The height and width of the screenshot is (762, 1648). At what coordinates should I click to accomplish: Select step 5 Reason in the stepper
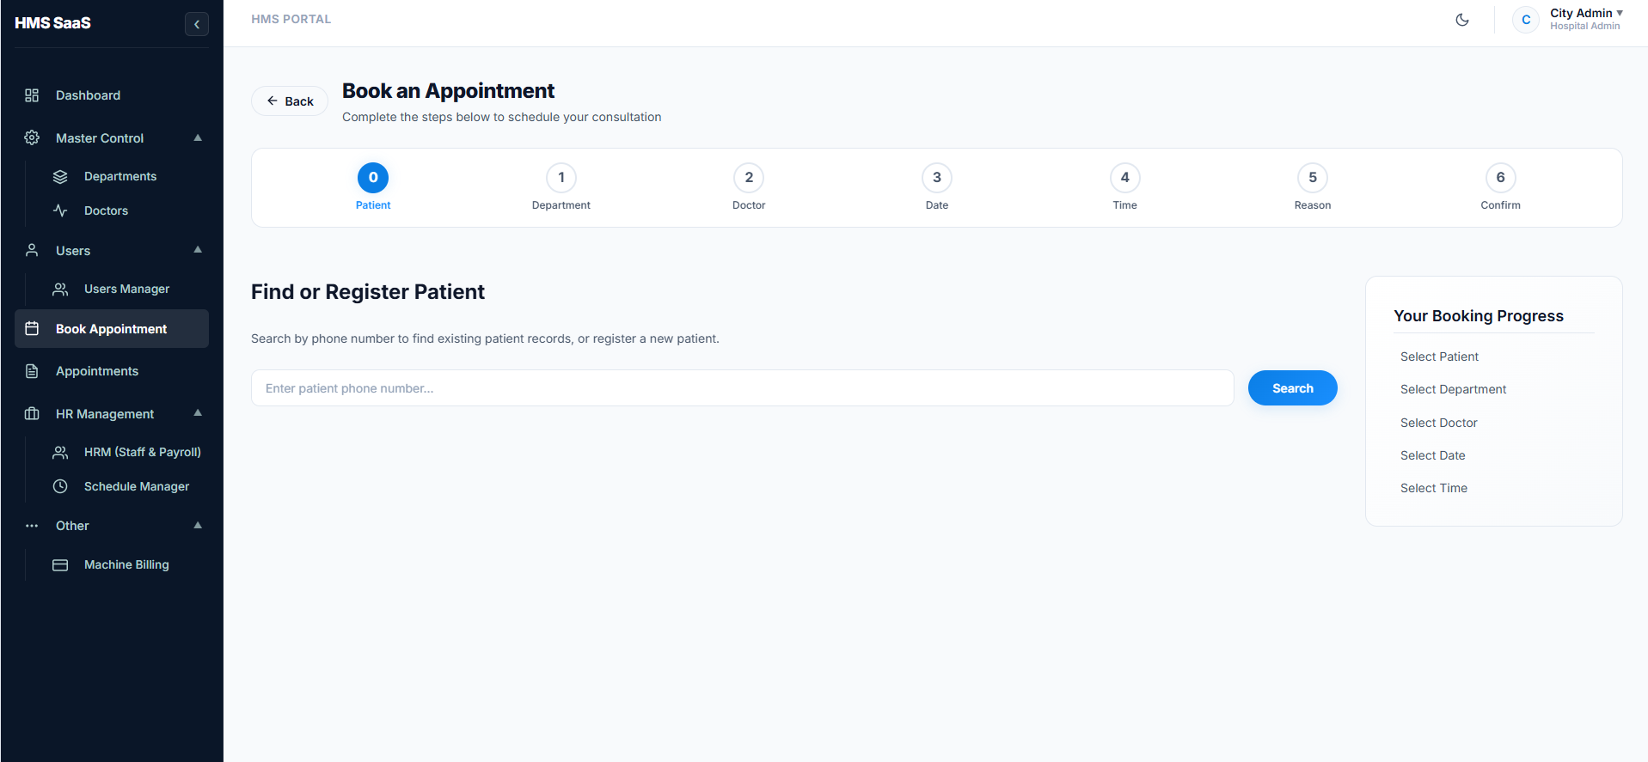(1313, 186)
